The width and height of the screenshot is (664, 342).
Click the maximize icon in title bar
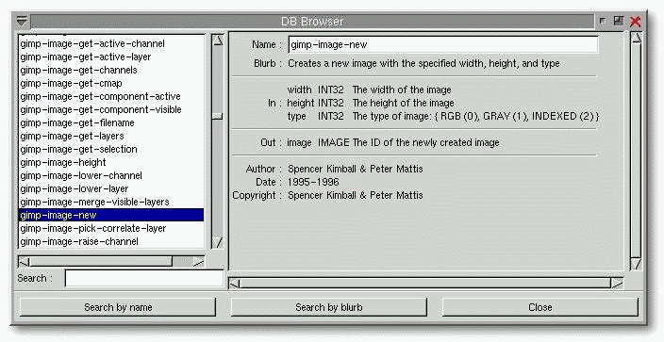619,21
